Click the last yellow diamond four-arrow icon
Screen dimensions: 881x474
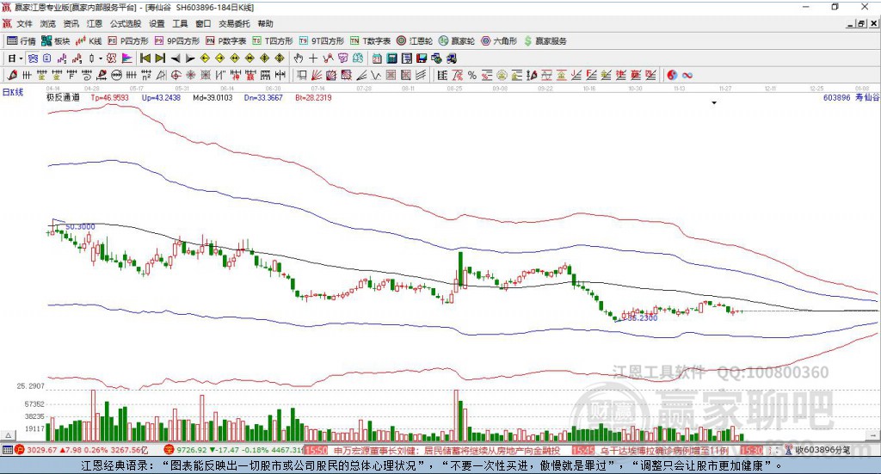(x=280, y=58)
